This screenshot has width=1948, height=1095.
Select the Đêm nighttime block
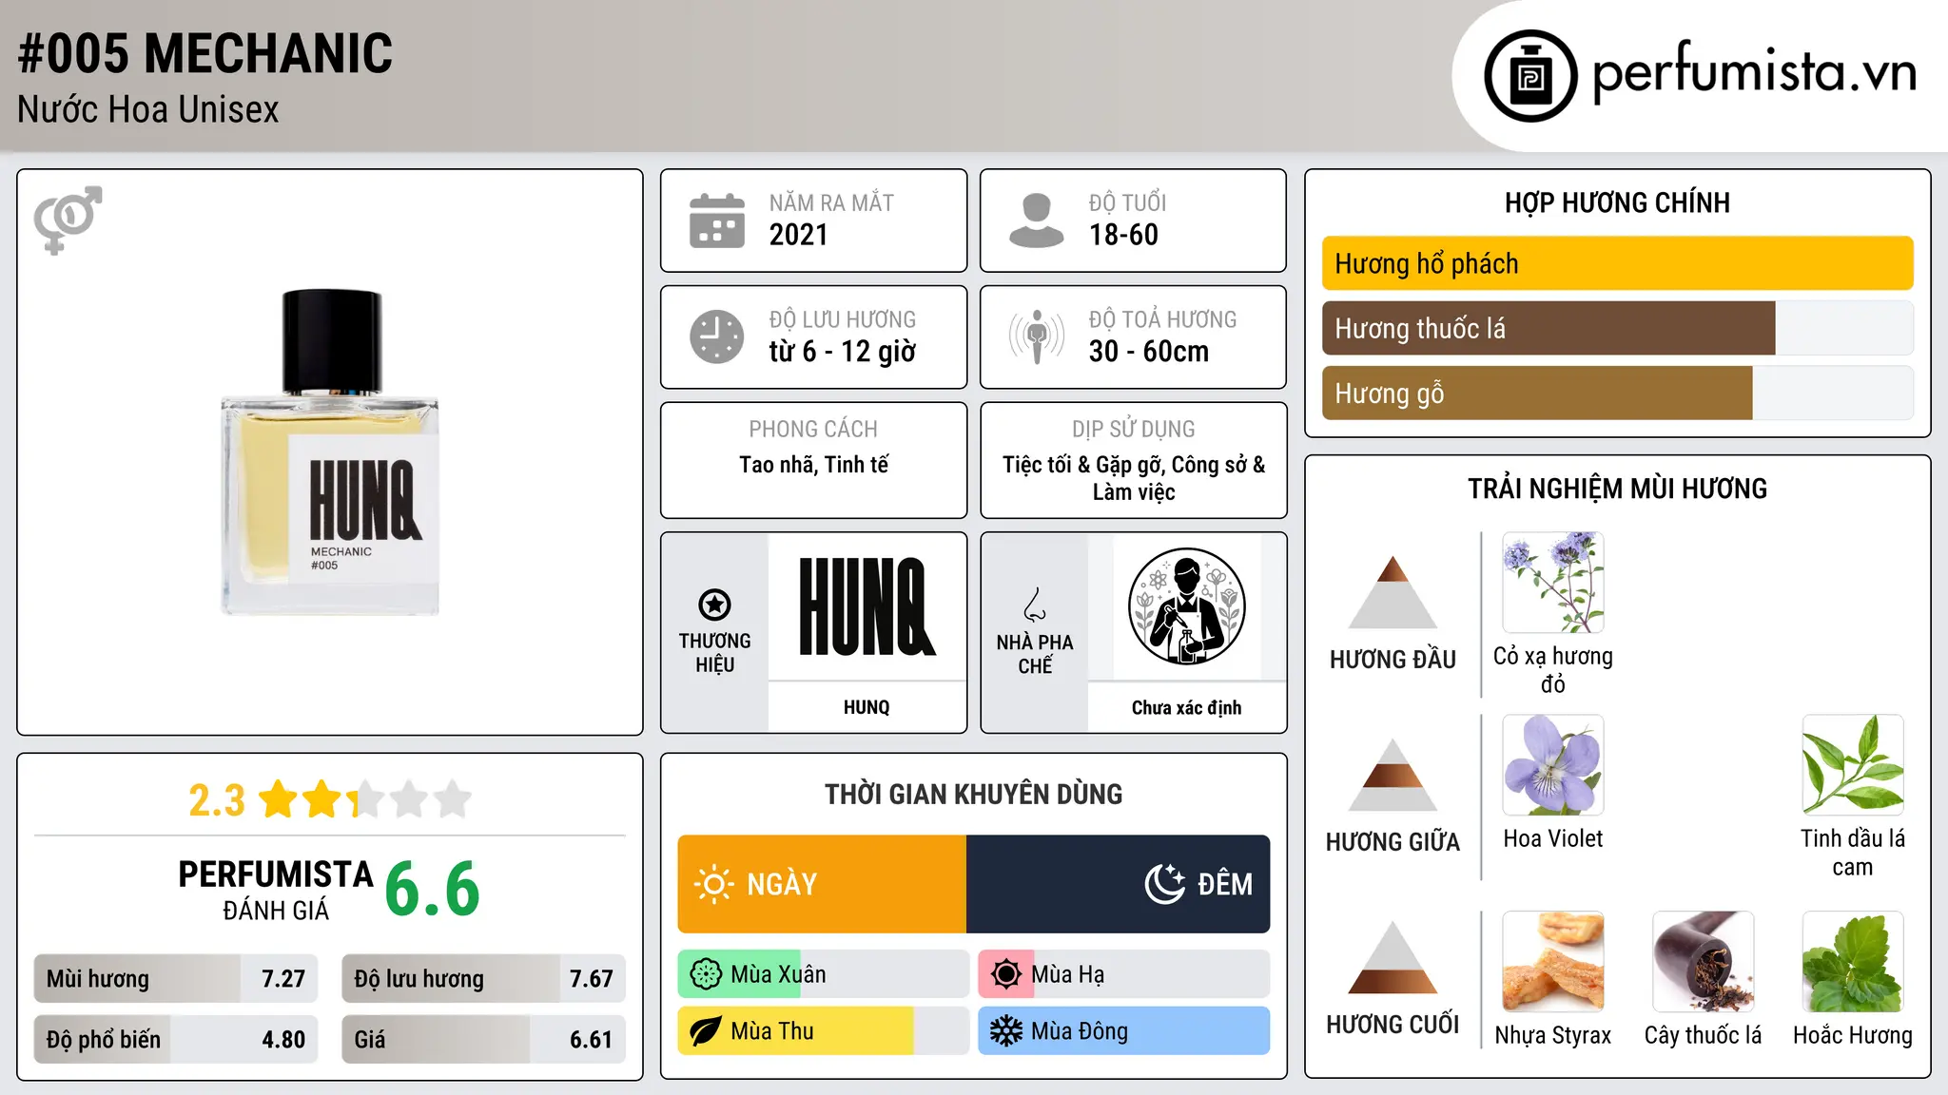(x=1119, y=884)
